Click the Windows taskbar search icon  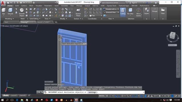click(x=7, y=100)
